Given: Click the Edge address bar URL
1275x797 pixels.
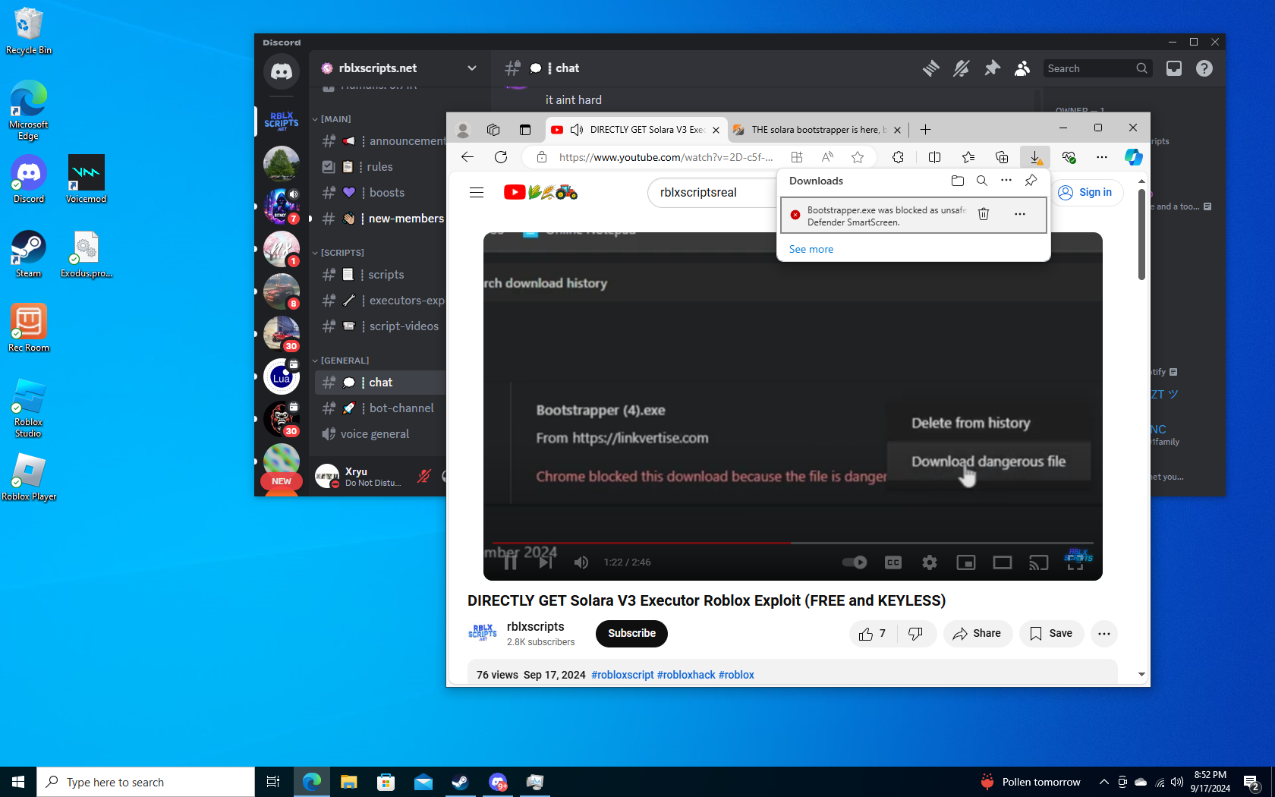Looking at the screenshot, I should [666, 157].
